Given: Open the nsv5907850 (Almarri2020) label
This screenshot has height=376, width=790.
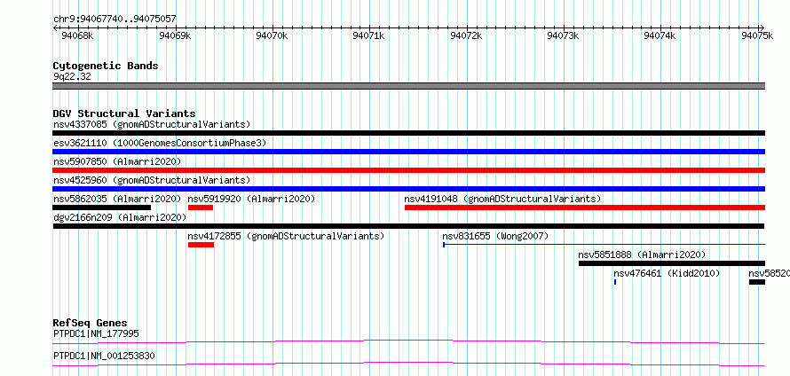Looking at the screenshot, I should 117,161.
